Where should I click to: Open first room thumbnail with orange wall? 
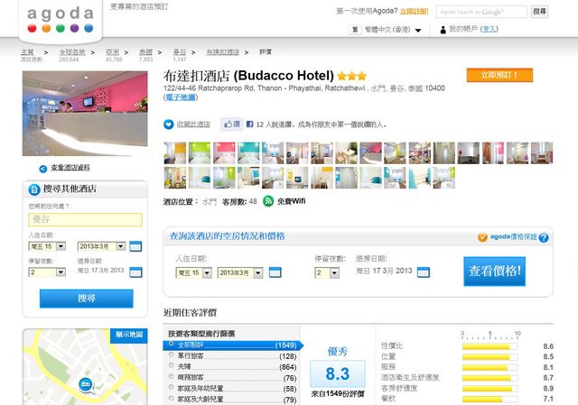tap(174, 153)
